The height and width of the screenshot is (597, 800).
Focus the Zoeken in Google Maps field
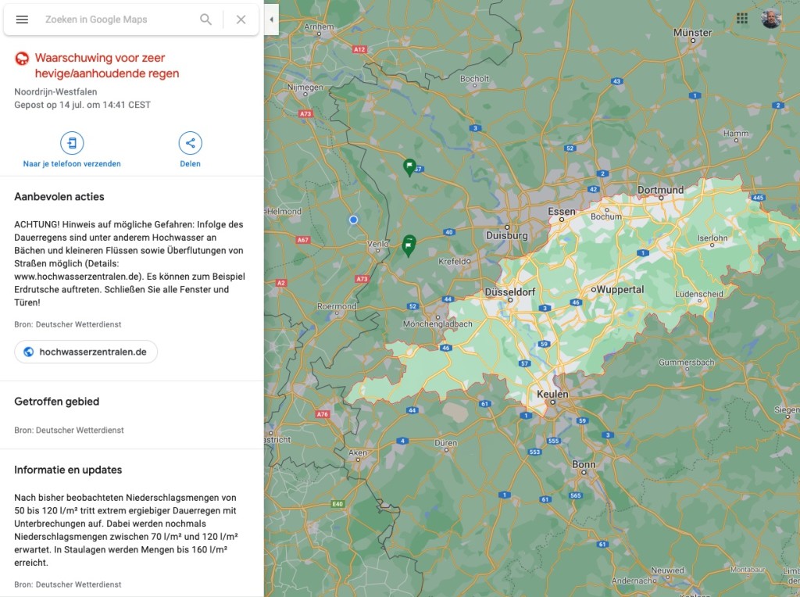(117, 20)
